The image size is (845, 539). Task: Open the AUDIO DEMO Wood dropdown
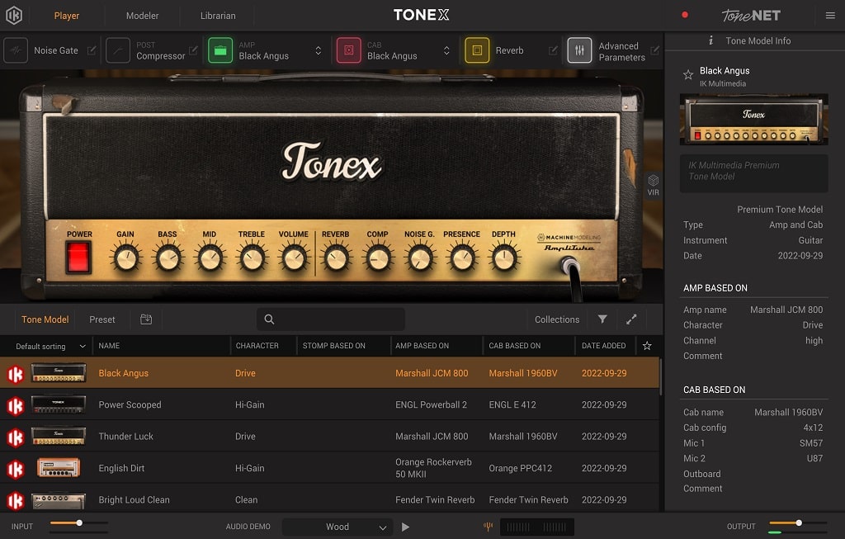(337, 527)
